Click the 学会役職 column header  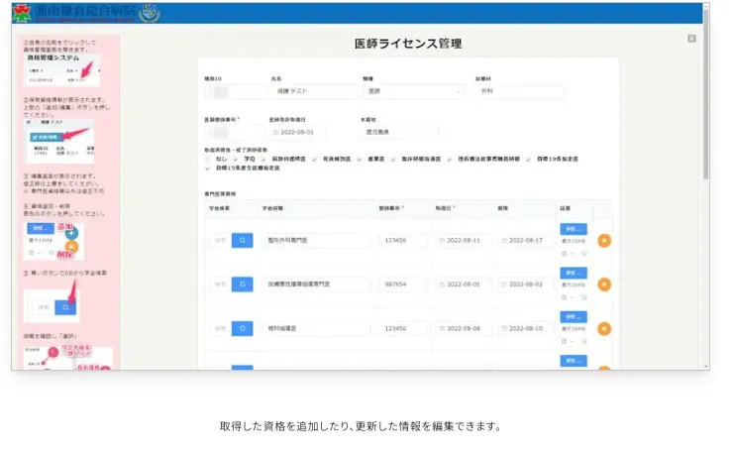click(272, 208)
